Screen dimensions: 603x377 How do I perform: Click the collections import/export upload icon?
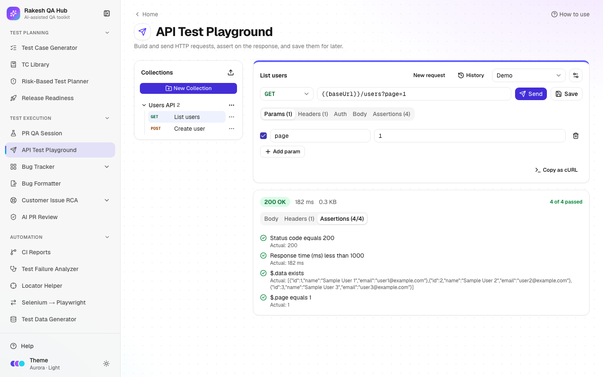coord(231,72)
